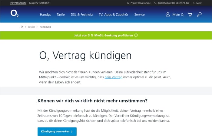
Task: Click the O2 home breadcrumb icon
Action: click(x=22, y=27)
